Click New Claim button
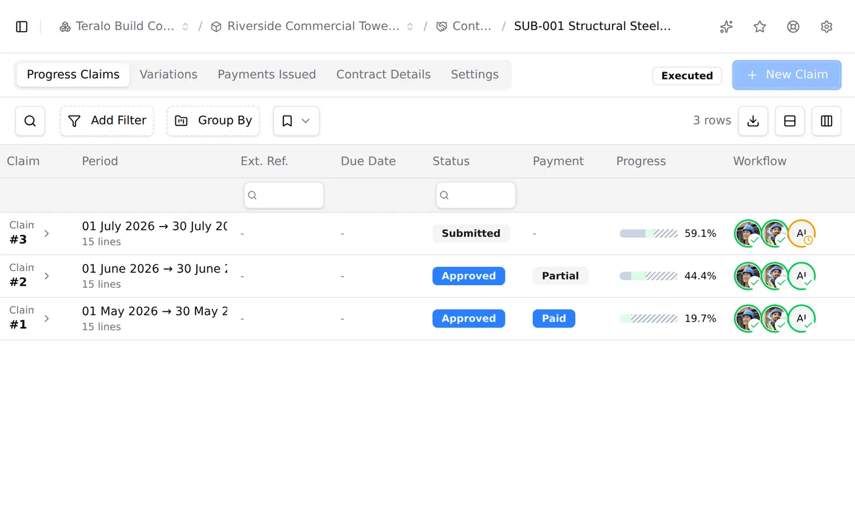Image resolution: width=855 pixels, height=517 pixels. (x=787, y=75)
